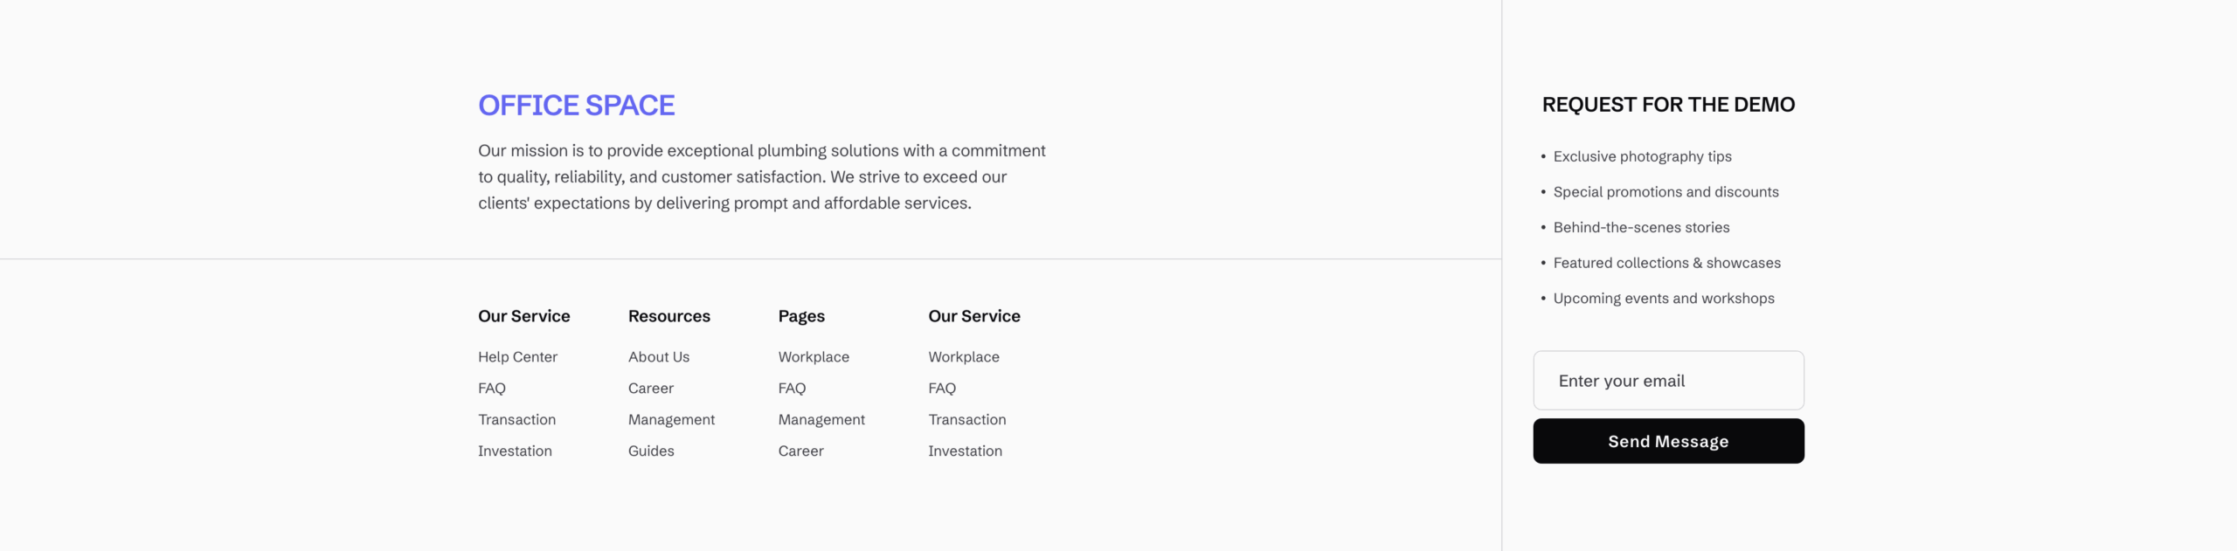This screenshot has width=2237, height=551.
Task: Open Workplace in last Our Service column
Action: 964,357
